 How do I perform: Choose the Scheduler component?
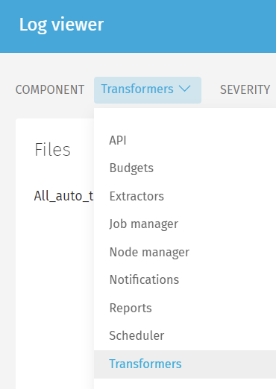[x=185, y=336]
